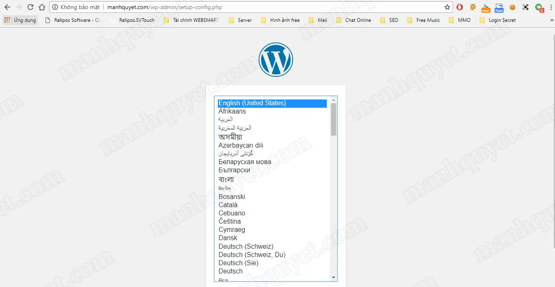Screen dimensions: 555x287
Task: Select 'English (United States)' language
Action: click(272, 103)
